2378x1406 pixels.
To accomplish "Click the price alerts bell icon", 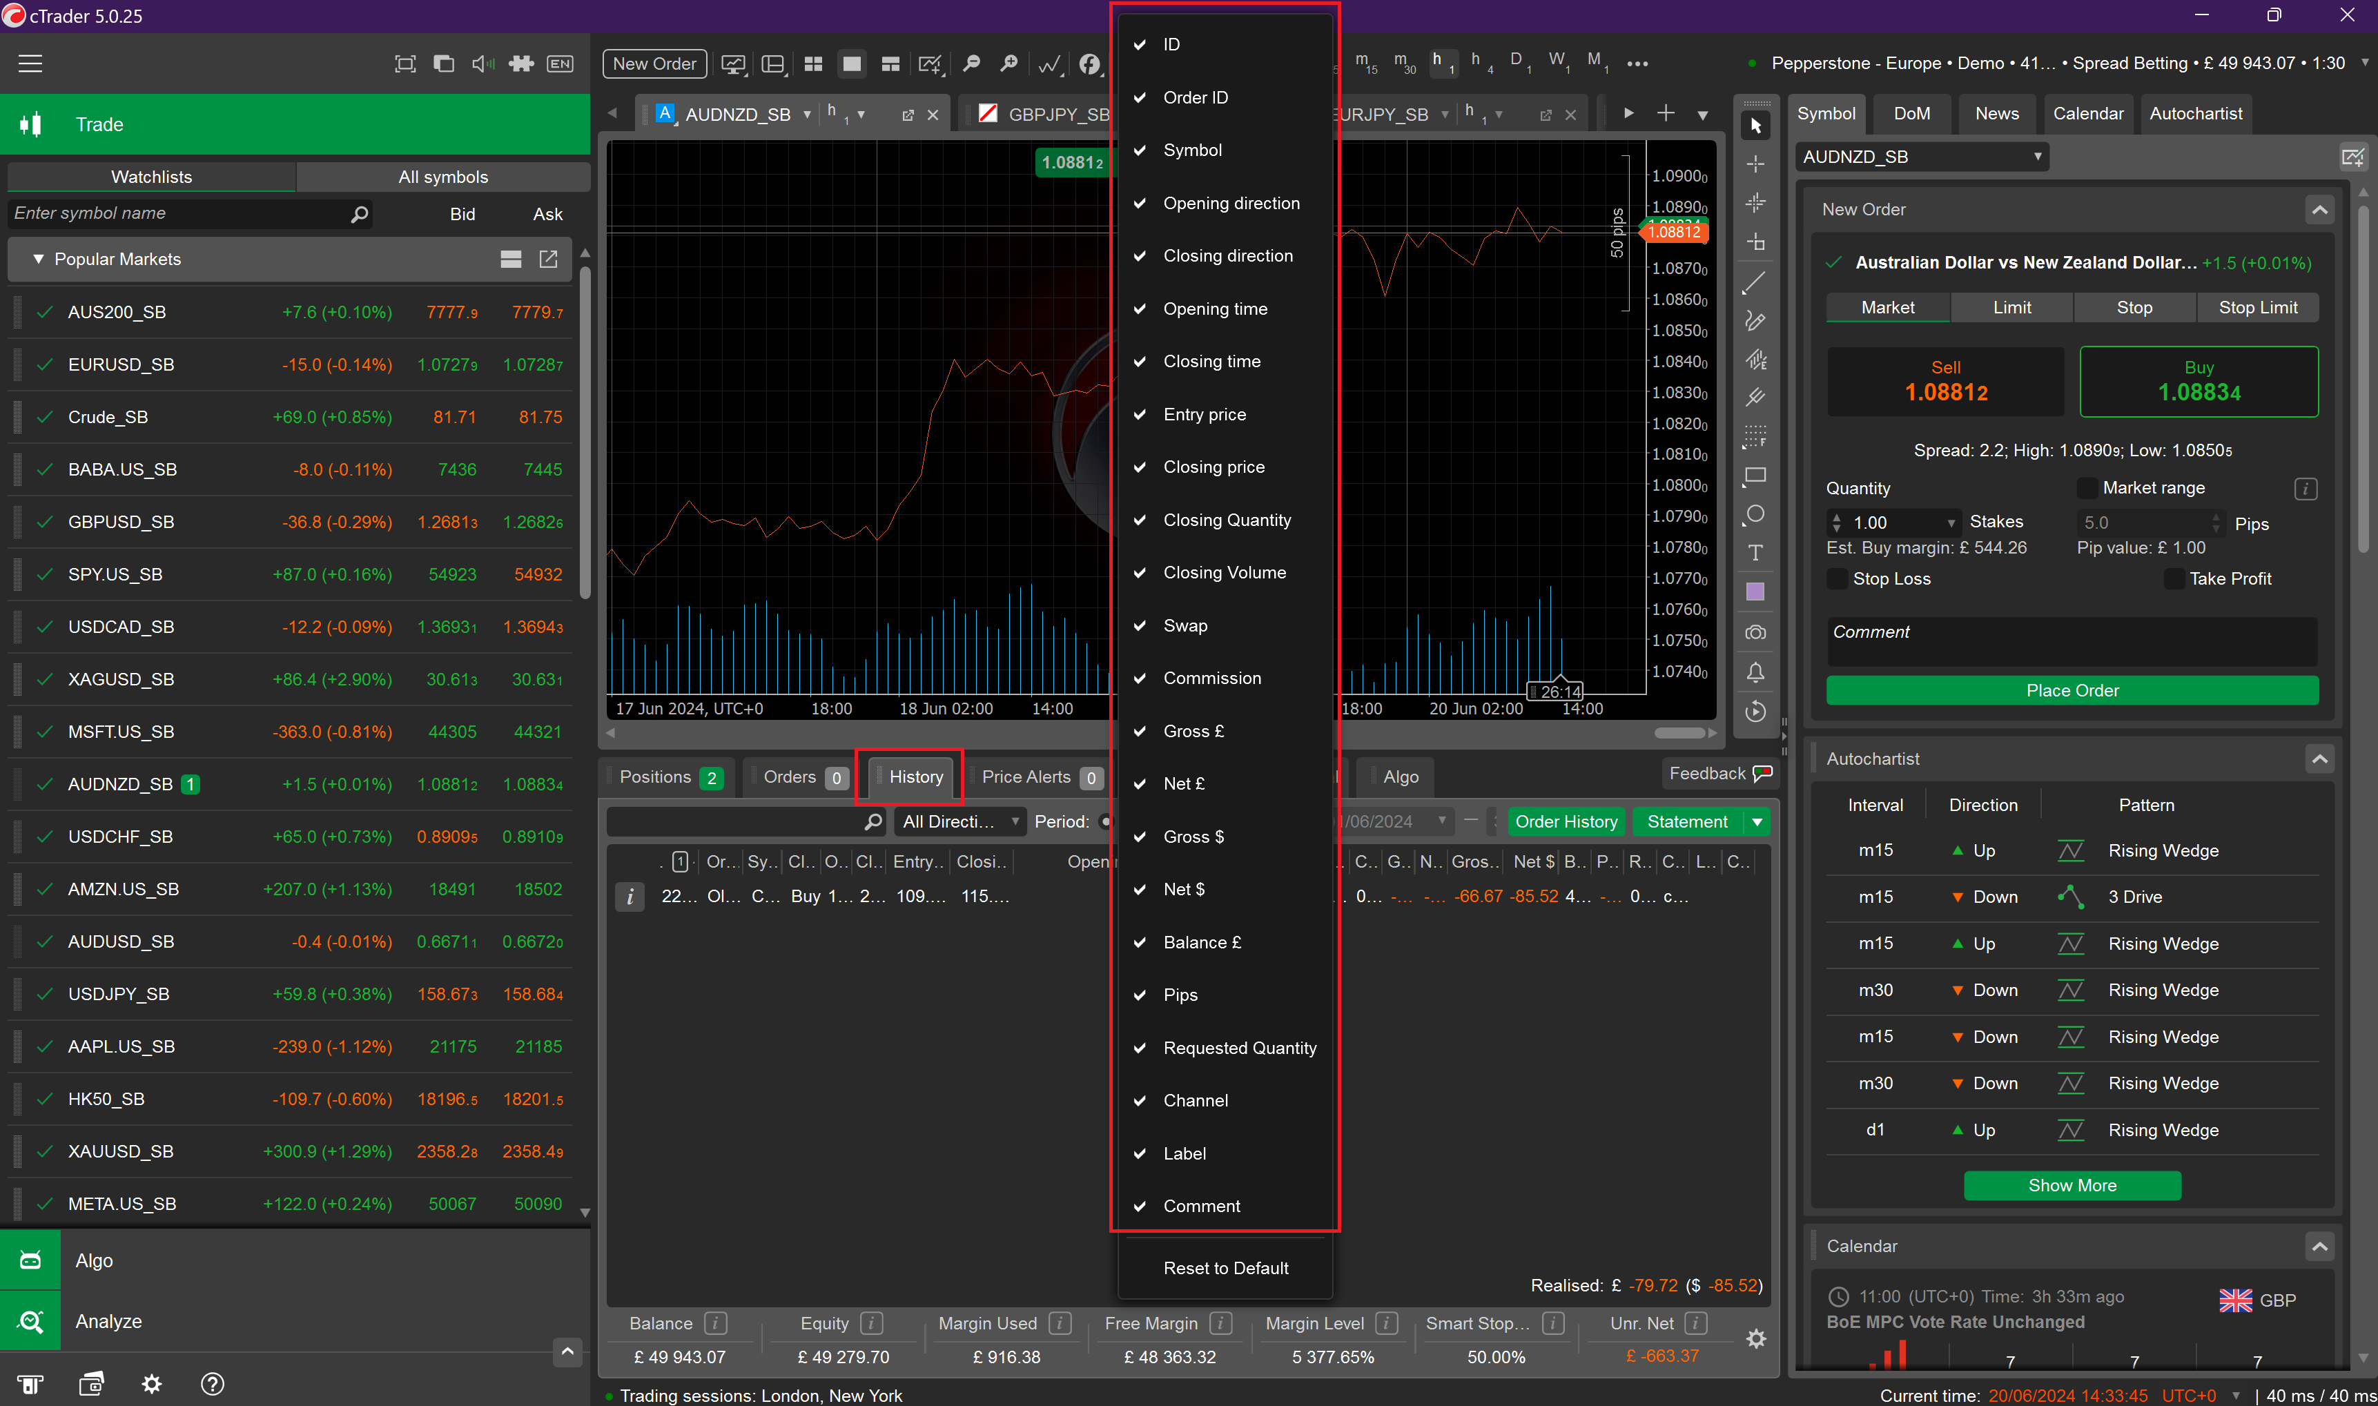I will pyautogui.click(x=1755, y=672).
